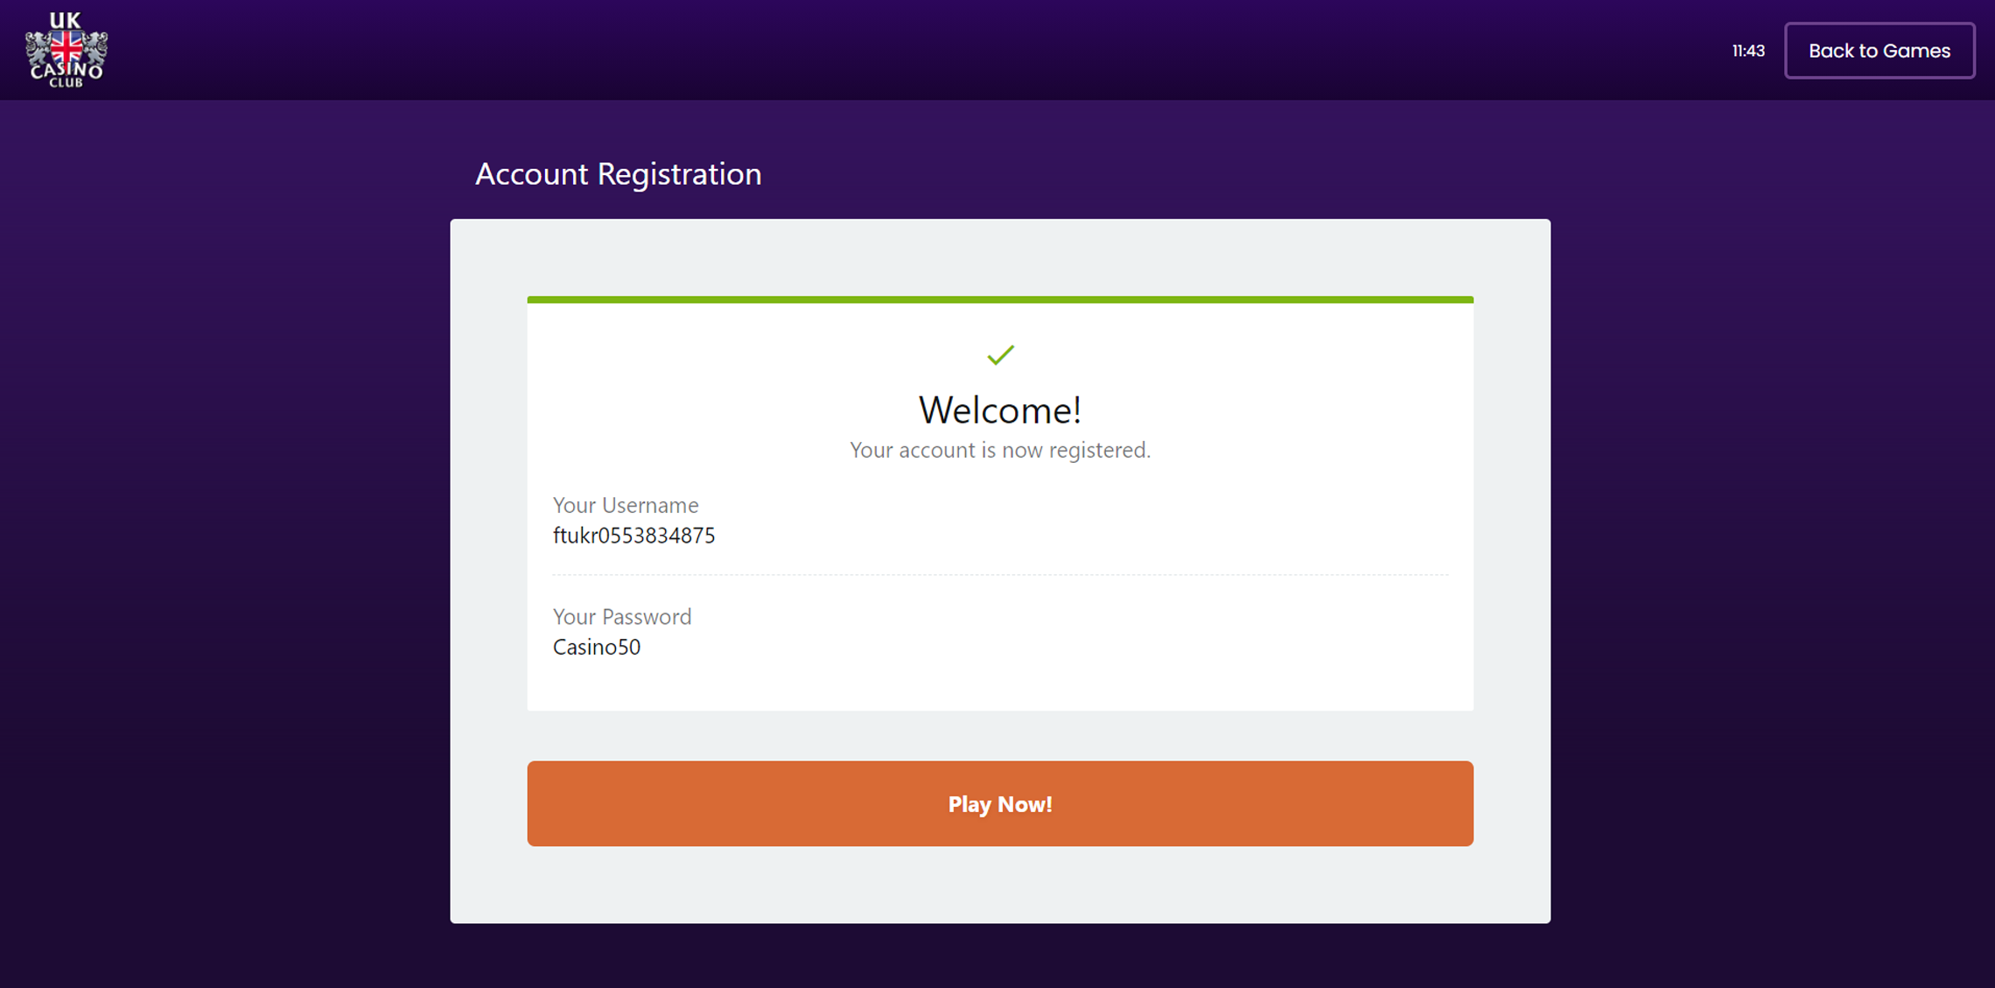Viewport: 1995px width, 988px height.
Task: Click the green progress bar above Welcome
Action: click(1000, 300)
